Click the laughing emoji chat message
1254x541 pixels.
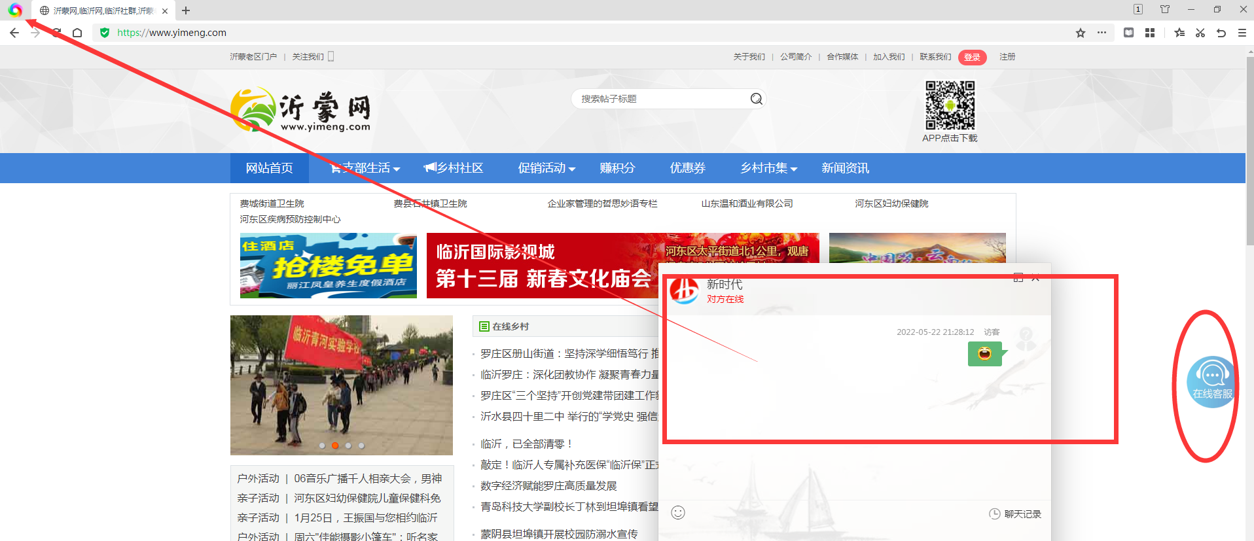[984, 354]
